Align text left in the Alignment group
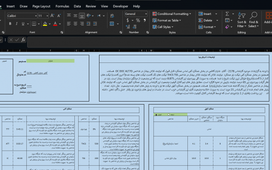 (69, 24)
